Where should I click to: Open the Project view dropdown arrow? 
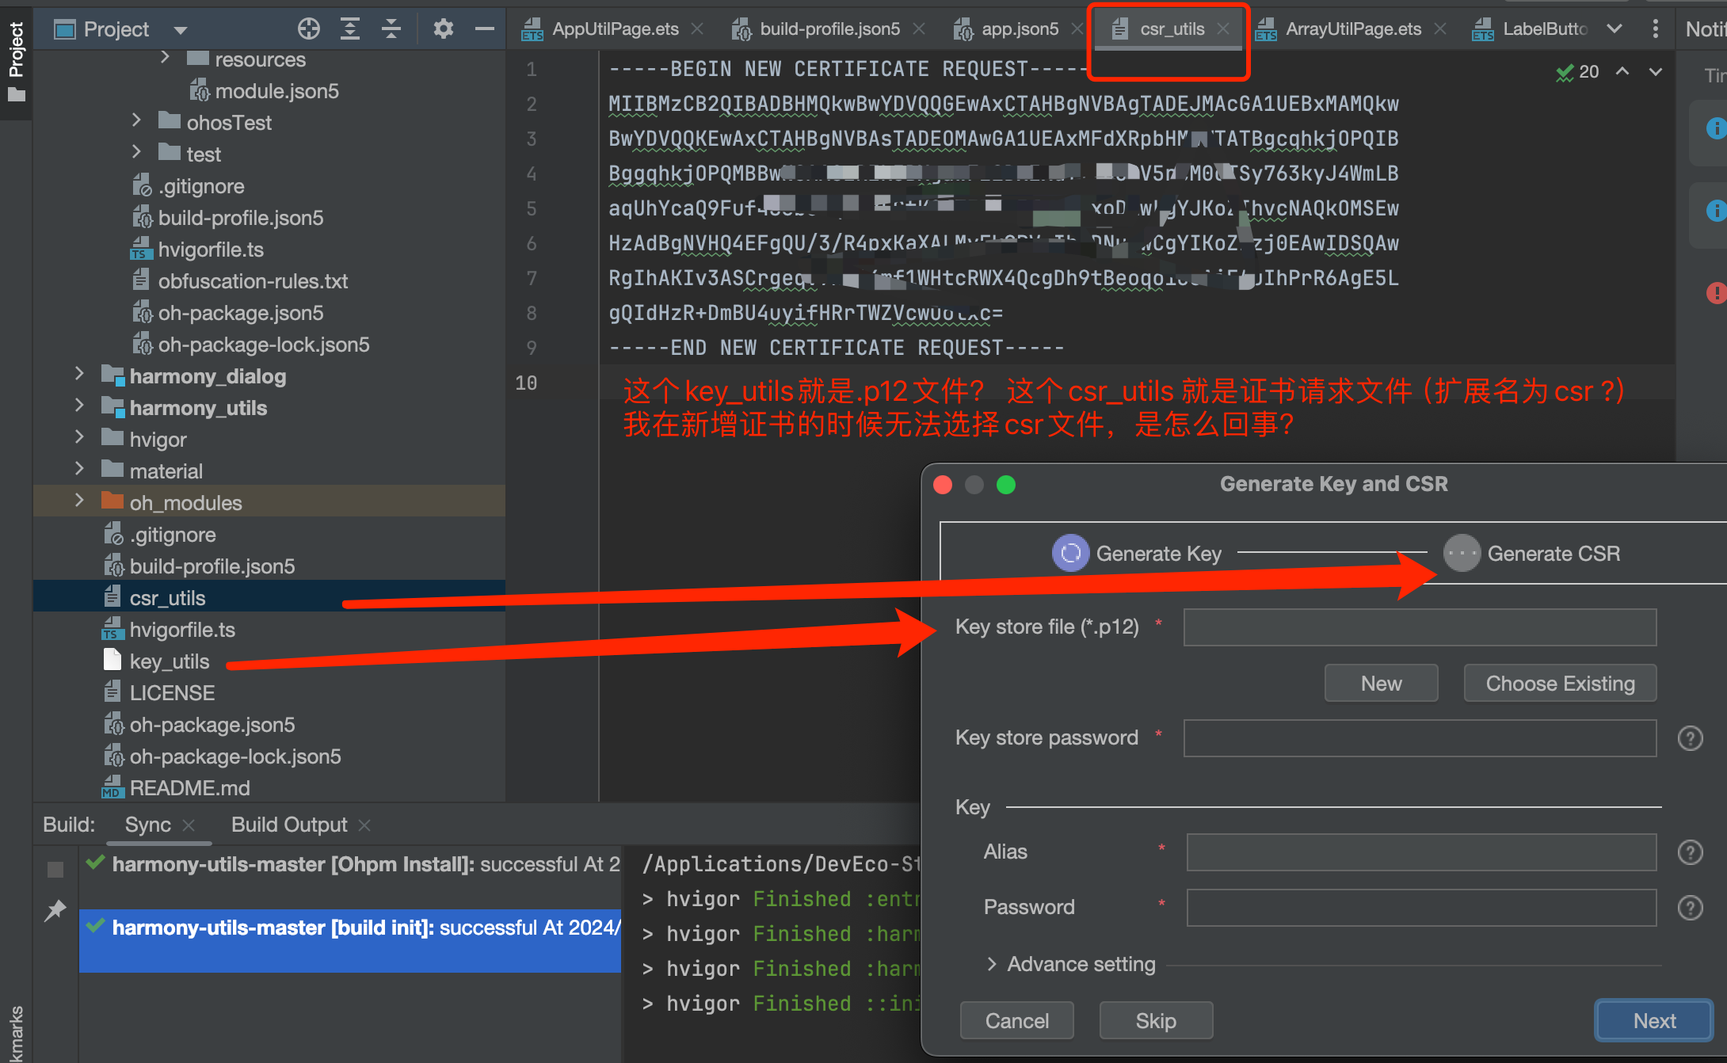pos(181,30)
